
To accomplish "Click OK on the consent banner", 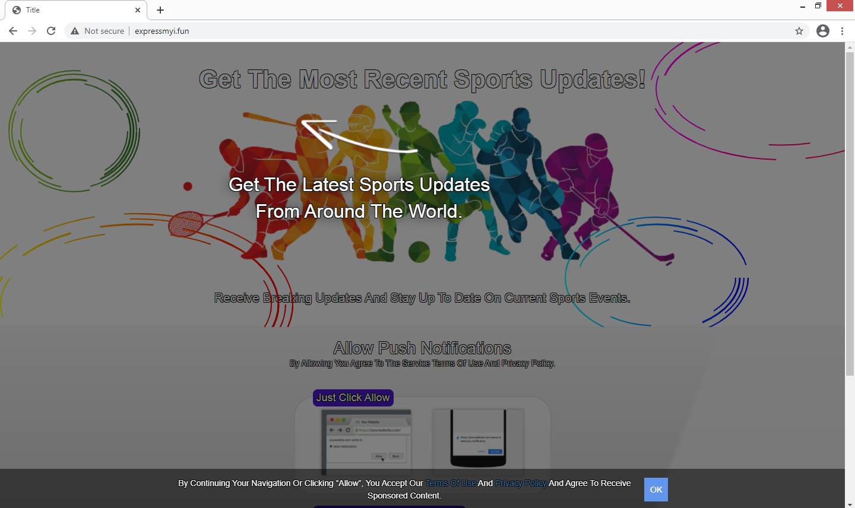I will point(656,490).
